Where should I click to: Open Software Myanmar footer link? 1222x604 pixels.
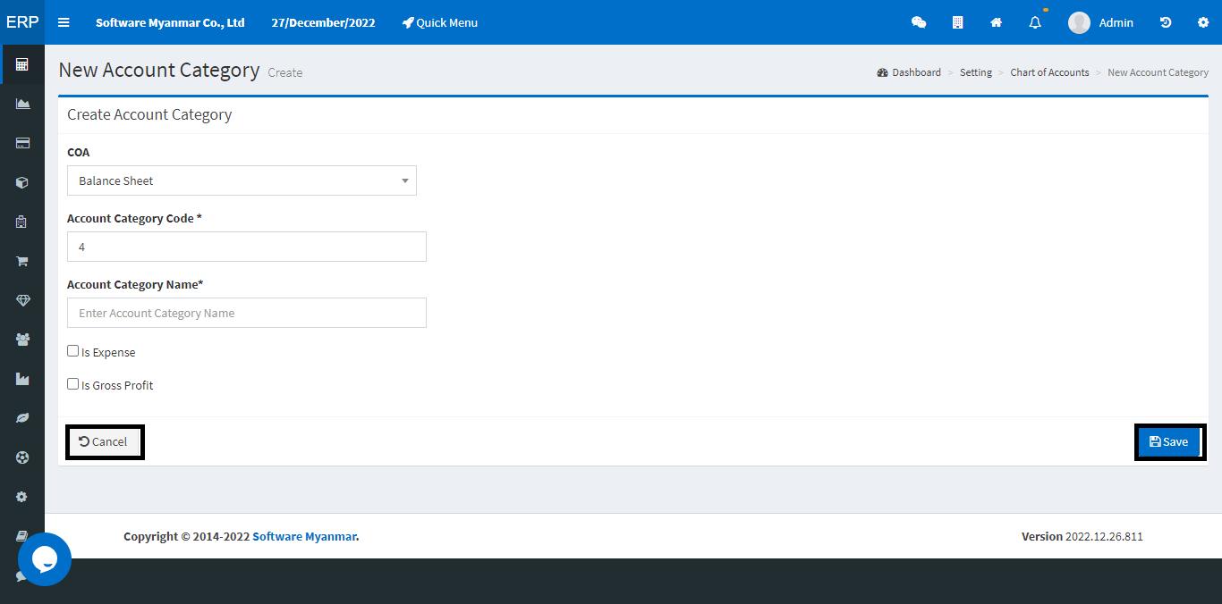(x=304, y=536)
